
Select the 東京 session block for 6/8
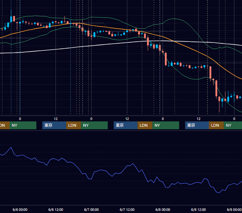(197, 125)
